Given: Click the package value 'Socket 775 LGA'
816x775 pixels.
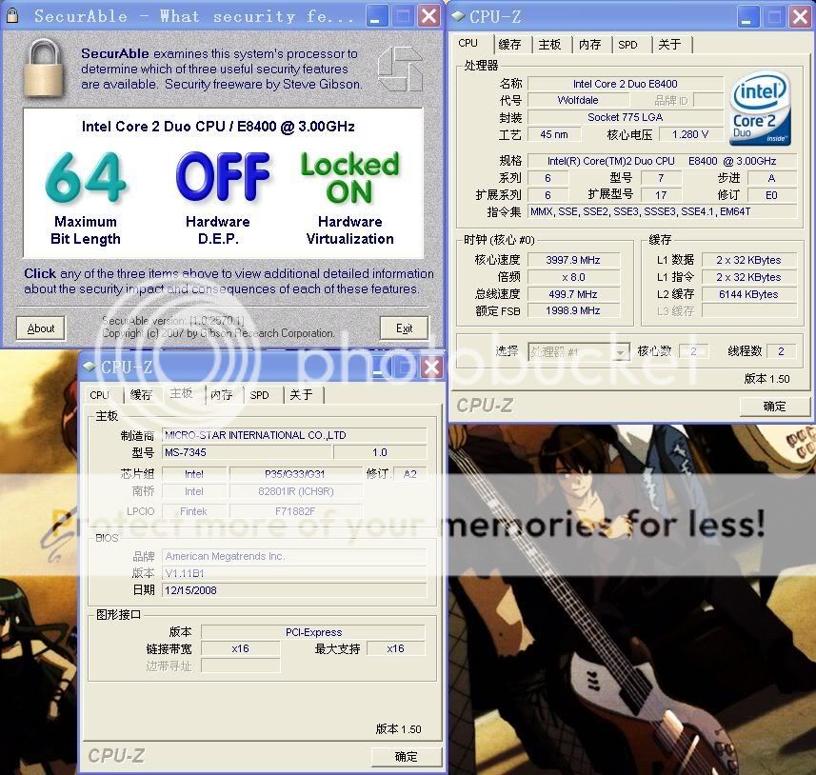Looking at the screenshot, I should click(625, 117).
